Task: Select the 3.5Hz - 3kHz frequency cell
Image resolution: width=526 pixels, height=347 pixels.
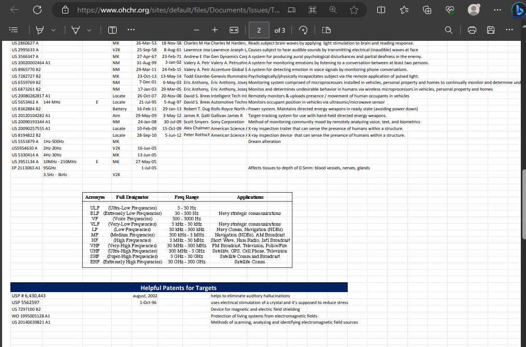Action: click(x=55, y=175)
